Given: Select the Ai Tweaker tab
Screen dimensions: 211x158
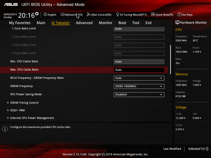Looking at the screenshot, I should coord(61,23).
